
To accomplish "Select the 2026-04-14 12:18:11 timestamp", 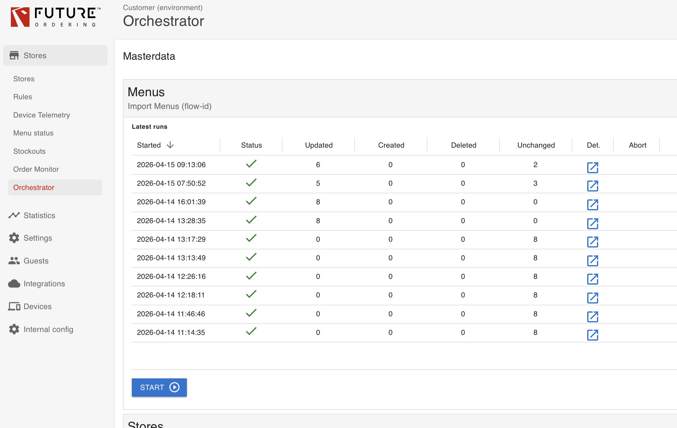I will point(171,295).
